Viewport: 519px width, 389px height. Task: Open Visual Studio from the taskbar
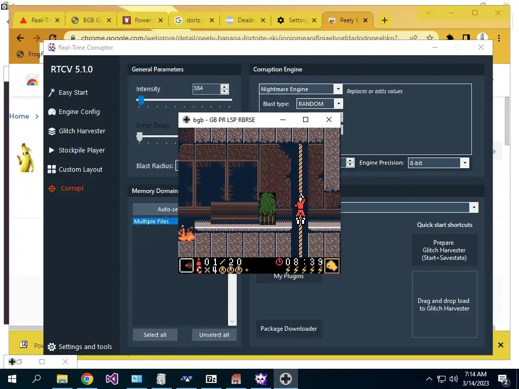point(112,379)
